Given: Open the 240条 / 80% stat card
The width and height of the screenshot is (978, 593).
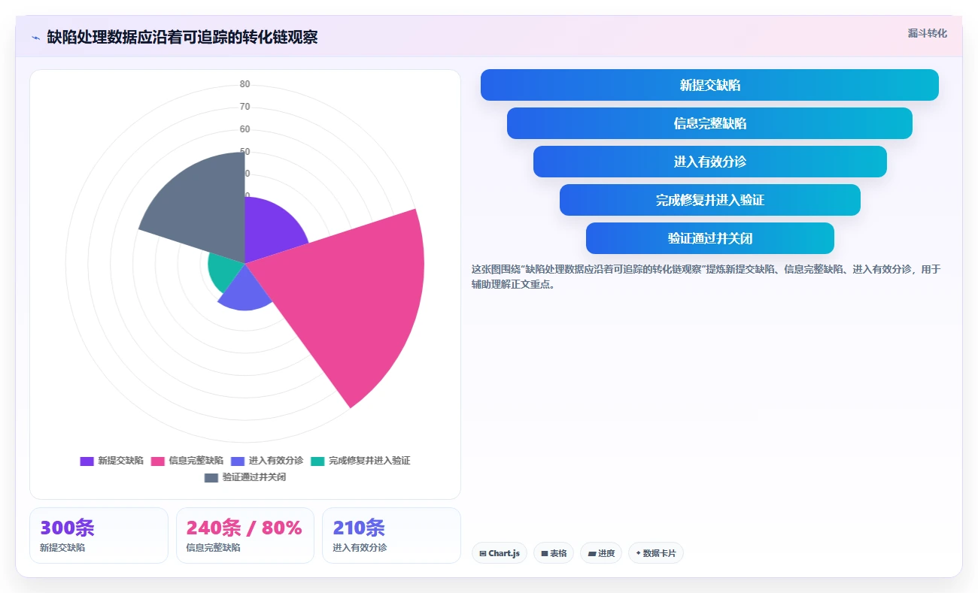Looking at the screenshot, I should [245, 535].
